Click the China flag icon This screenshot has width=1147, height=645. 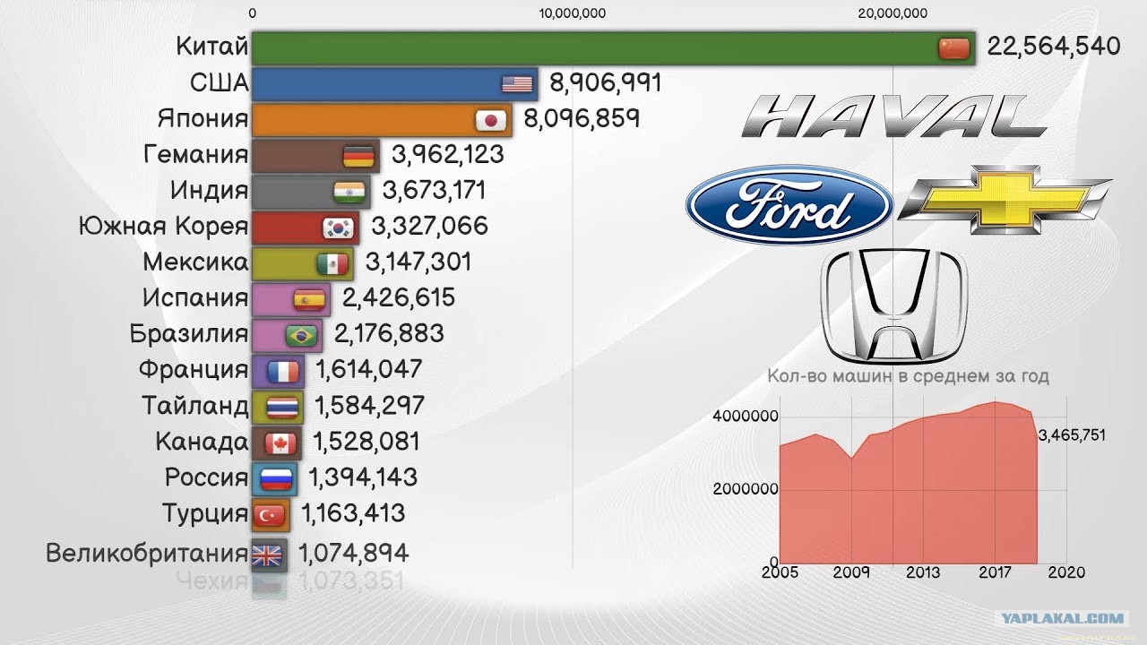click(x=954, y=48)
